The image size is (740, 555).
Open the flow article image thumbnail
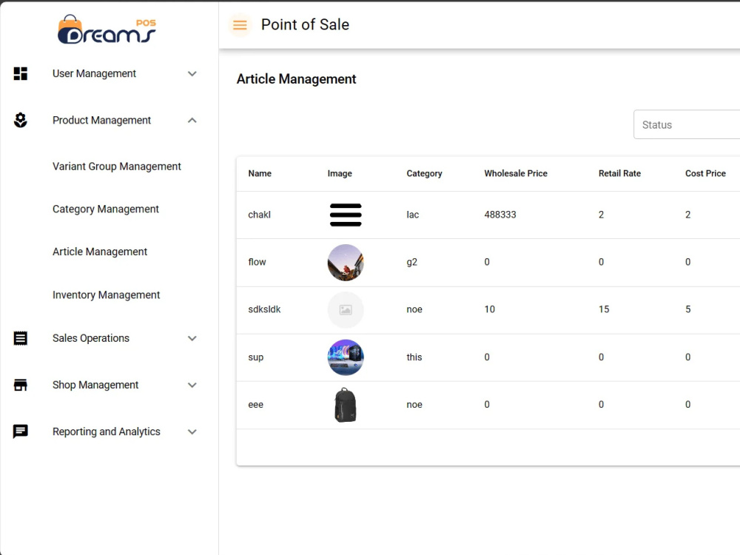[x=346, y=263]
